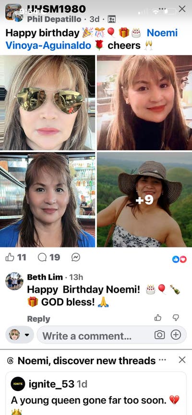
Task: Close the post with the top X
Action: coord(182,9)
